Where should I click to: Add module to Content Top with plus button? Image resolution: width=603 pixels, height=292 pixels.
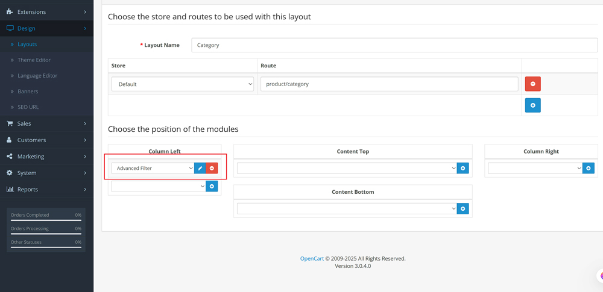[x=463, y=169]
